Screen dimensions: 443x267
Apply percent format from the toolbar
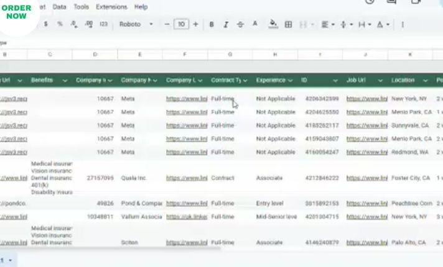click(x=60, y=24)
